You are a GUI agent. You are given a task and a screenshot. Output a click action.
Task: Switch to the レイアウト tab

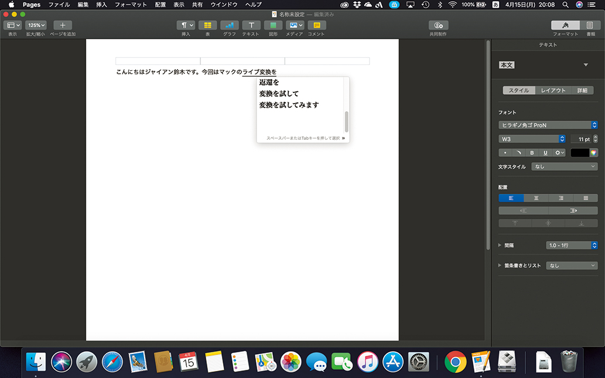click(553, 91)
